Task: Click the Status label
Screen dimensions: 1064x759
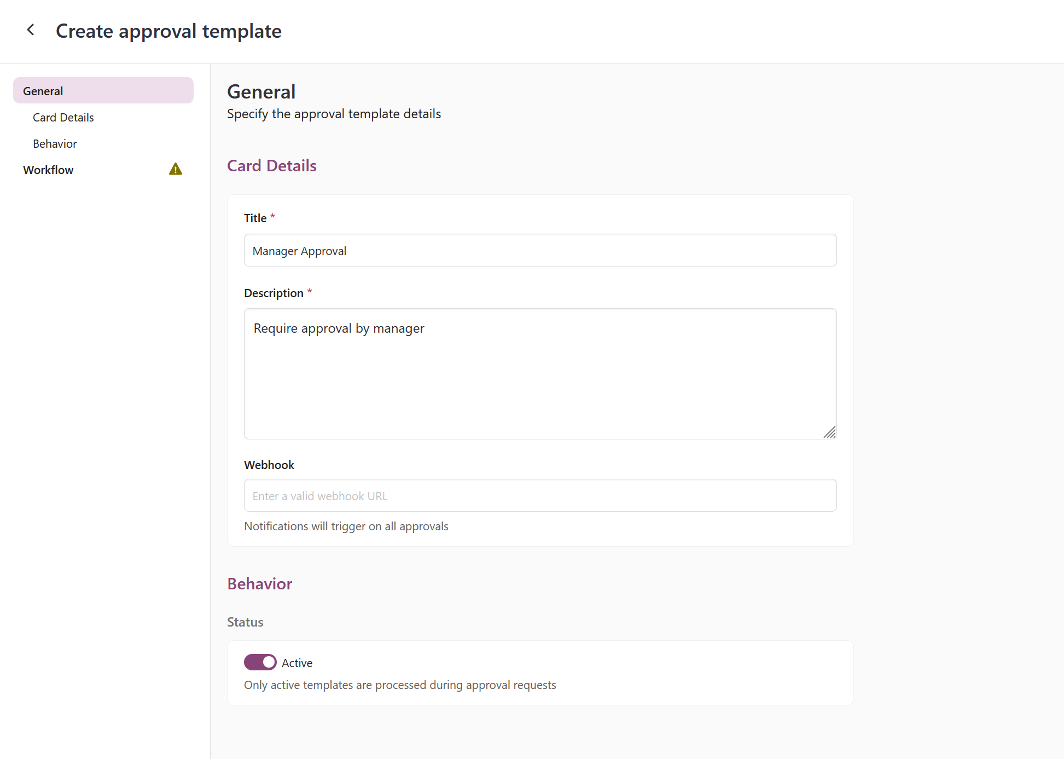Action: [245, 622]
